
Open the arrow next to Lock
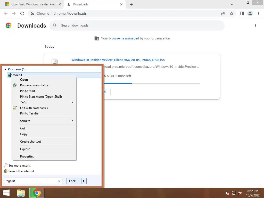point(84,181)
